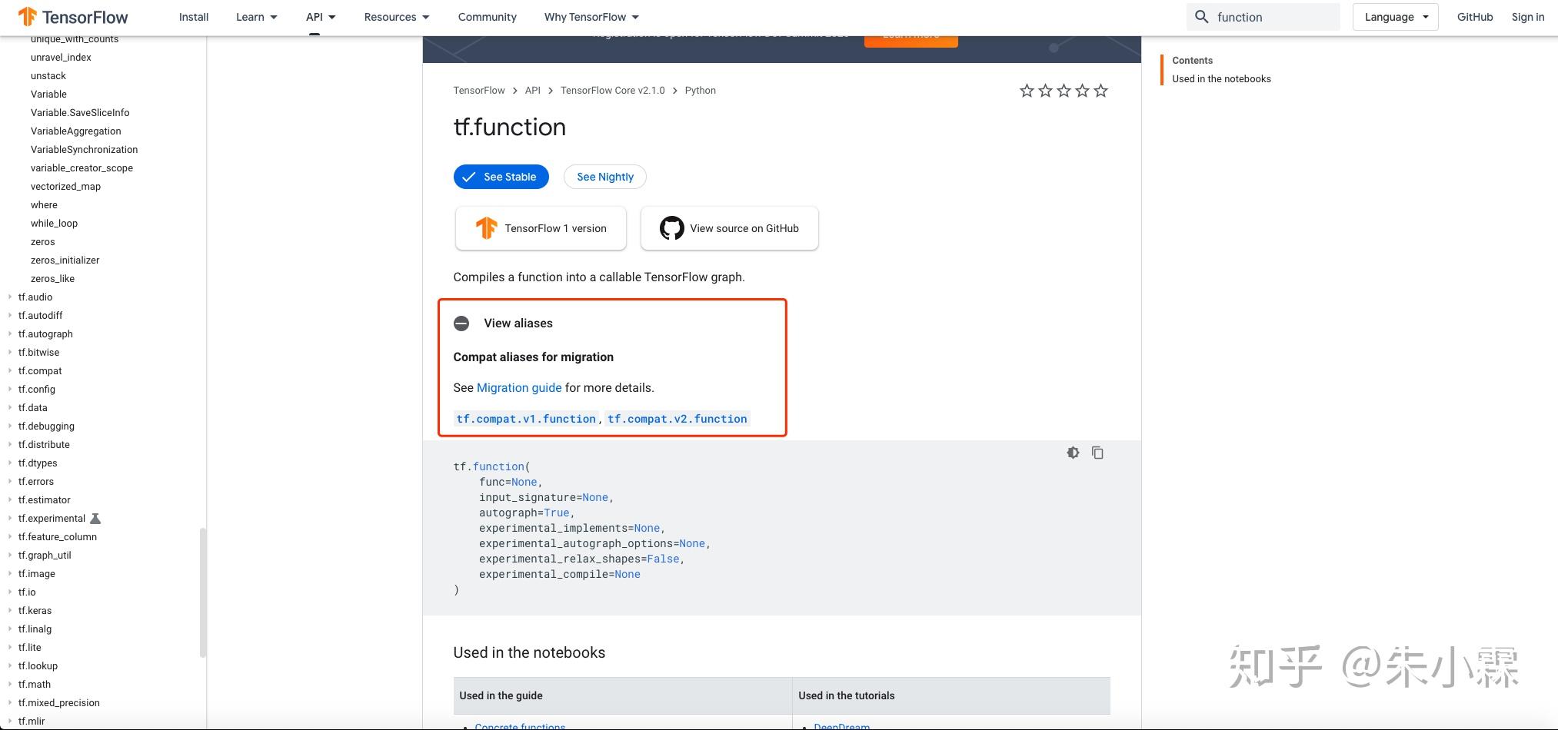Rate the page with the first star
The image size is (1558, 730).
pos(1026,90)
